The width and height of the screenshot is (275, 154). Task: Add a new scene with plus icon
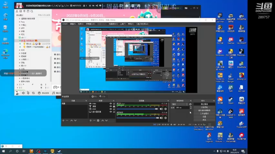(x=63, y=120)
